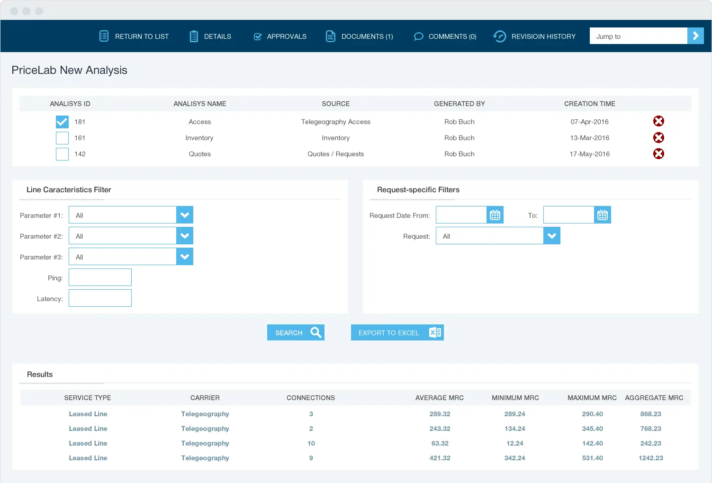
Task: Click the Revision History clock icon
Action: click(x=499, y=36)
